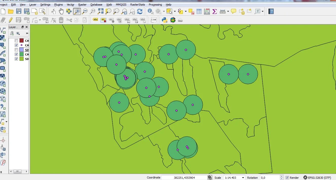Select the Identify Features tool
This screenshot has width=336, height=180.
pos(150,11)
